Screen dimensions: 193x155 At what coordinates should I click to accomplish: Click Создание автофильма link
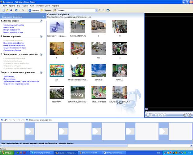click(x=12, y=50)
